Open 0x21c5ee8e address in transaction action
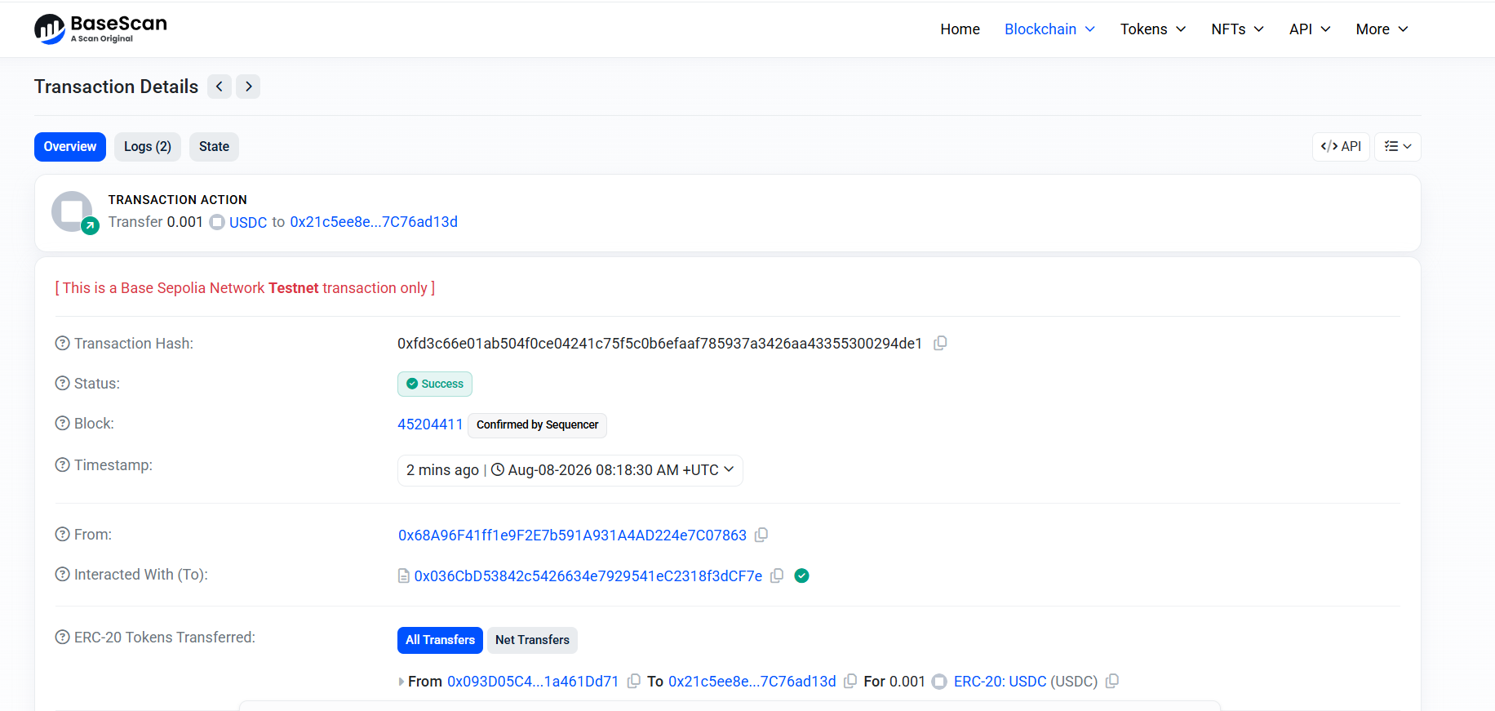 [374, 222]
